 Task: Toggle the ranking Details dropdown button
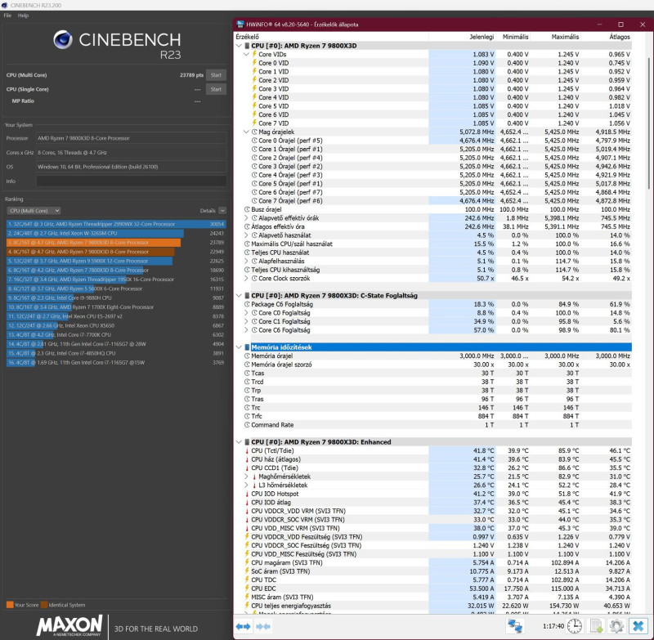click(222, 211)
